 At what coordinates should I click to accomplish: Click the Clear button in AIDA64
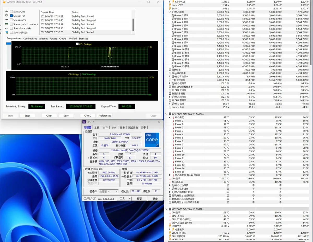coord(49,116)
